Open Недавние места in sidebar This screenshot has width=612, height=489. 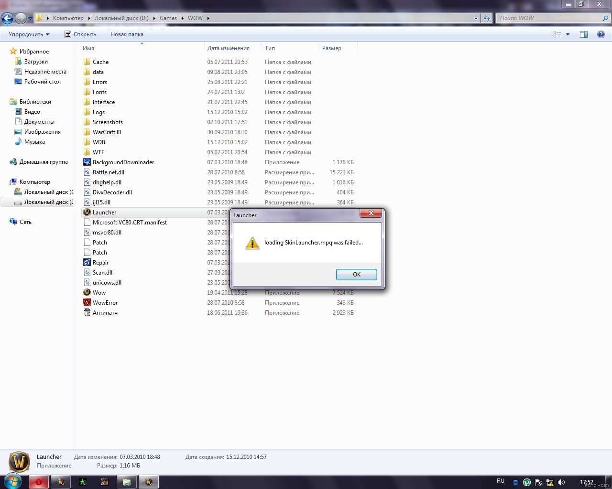[x=45, y=72]
